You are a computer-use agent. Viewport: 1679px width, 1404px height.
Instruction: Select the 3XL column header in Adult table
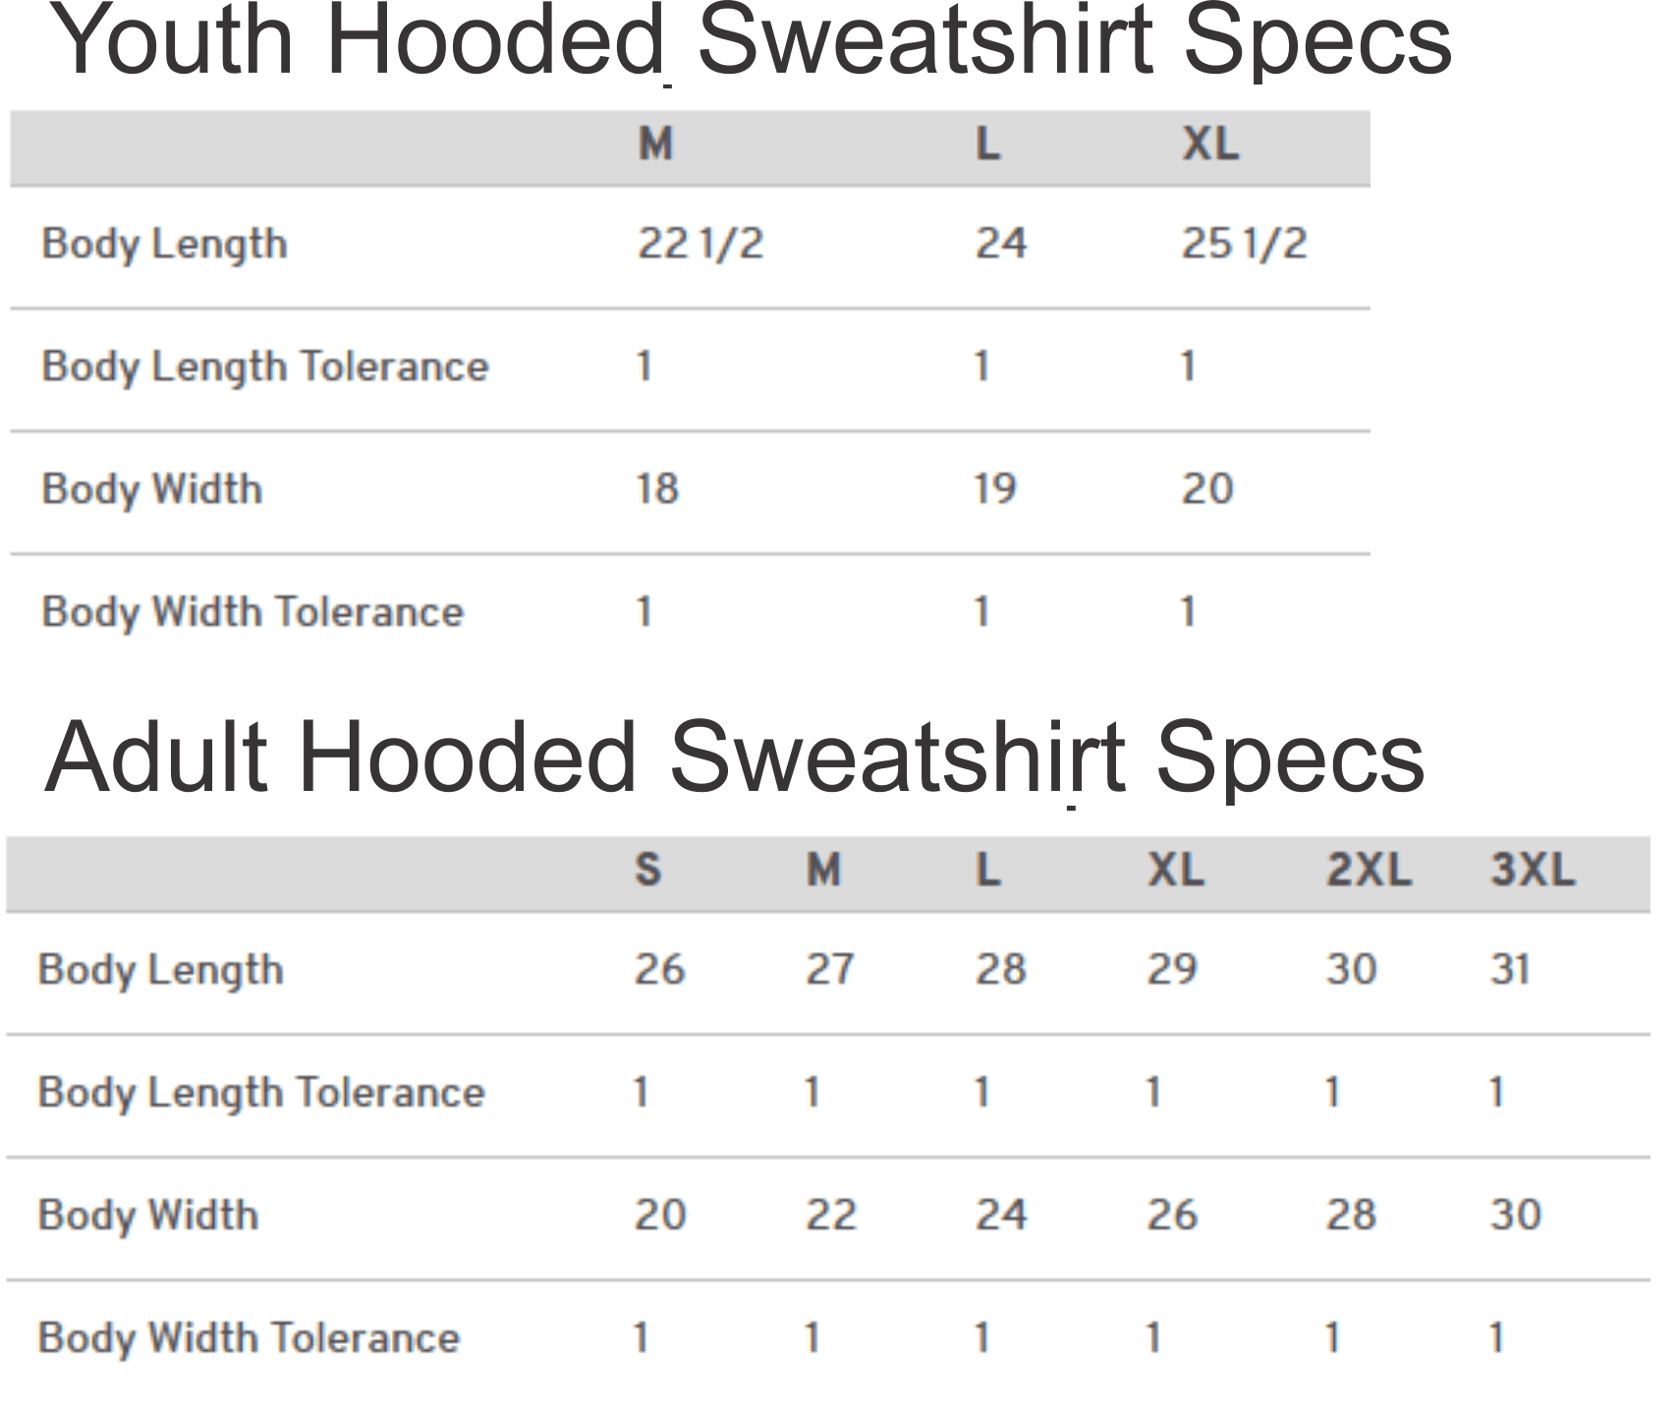pos(1532,870)
